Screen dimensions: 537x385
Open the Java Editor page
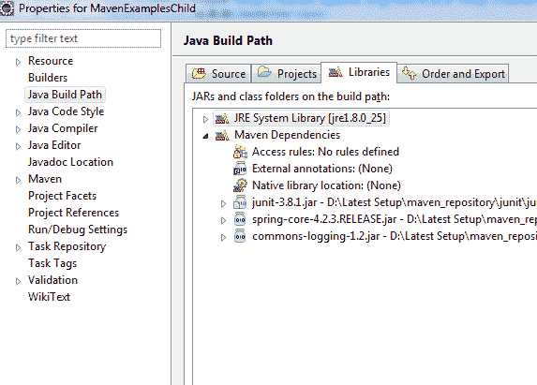(54, 145)
